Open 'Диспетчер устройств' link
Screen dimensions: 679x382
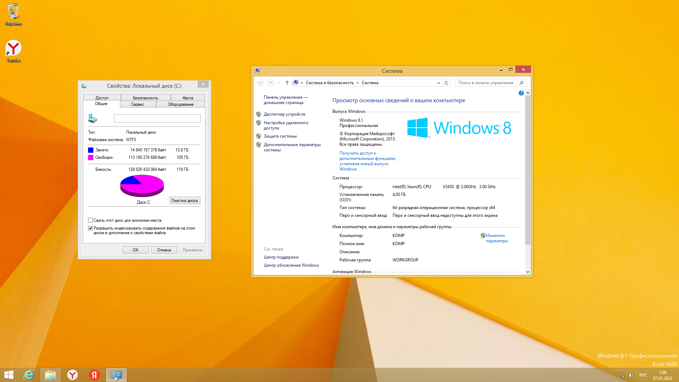pyautogui.click(x=284, y=114)
